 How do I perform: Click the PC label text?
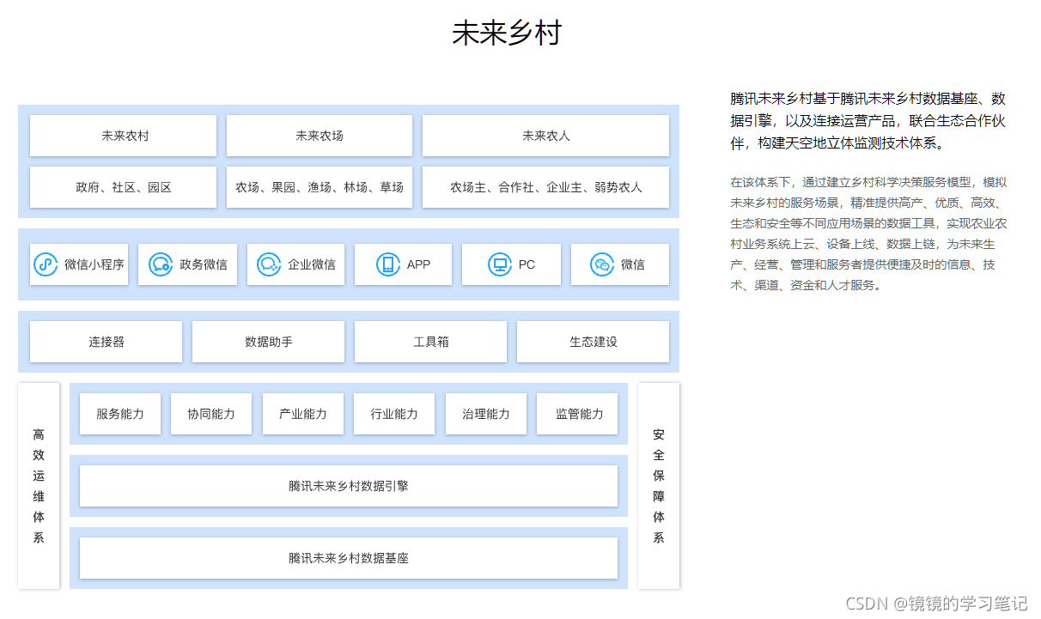pyautogui.click(x=527, y=264)
